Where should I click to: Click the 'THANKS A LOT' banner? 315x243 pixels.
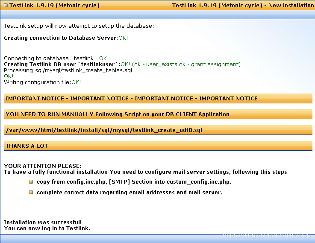(x=158, y=146)
